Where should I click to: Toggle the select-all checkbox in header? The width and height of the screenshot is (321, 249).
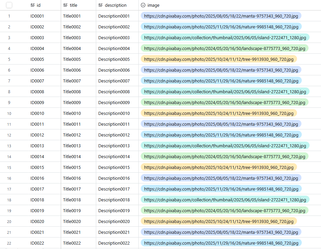(x=9, y=5)
